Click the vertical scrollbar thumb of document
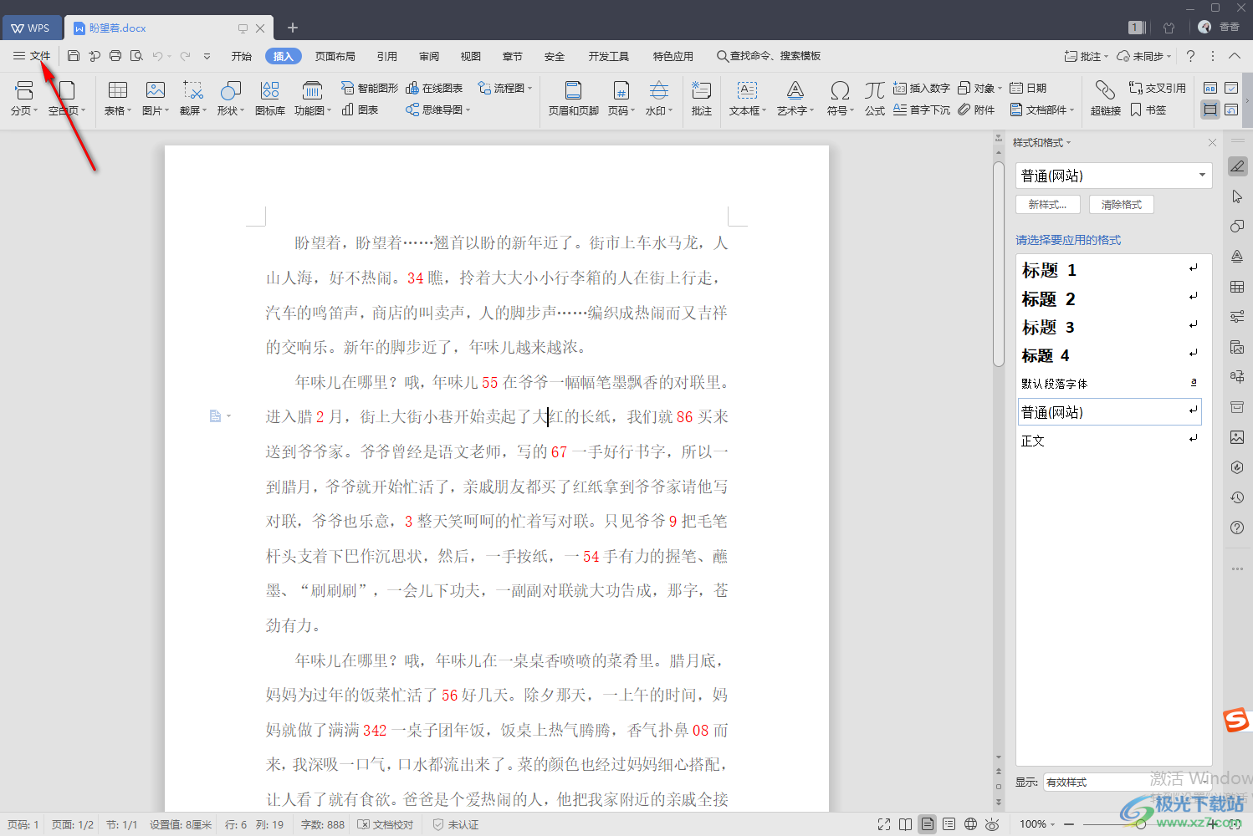Viewport: 1253px width, 836px height. (999, 263)
